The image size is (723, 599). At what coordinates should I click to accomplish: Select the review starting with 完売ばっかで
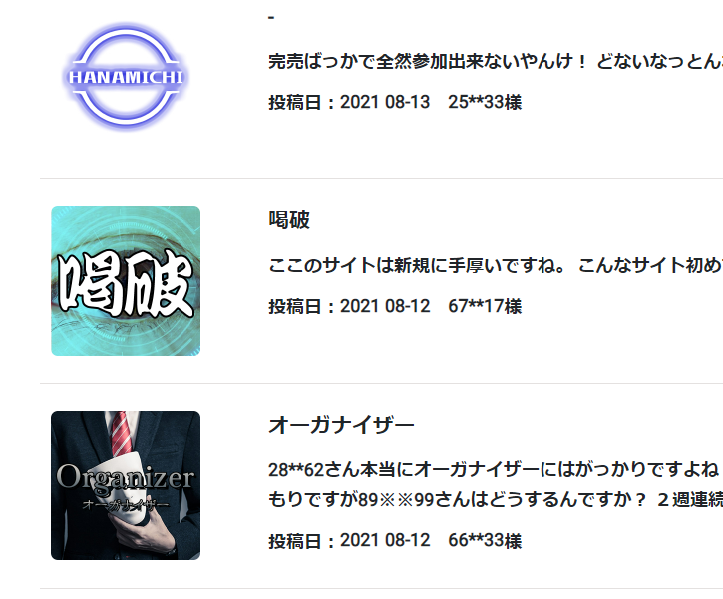496,61
